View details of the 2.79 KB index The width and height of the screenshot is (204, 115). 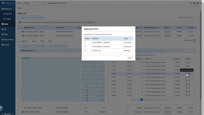click(x=186, y=81)
